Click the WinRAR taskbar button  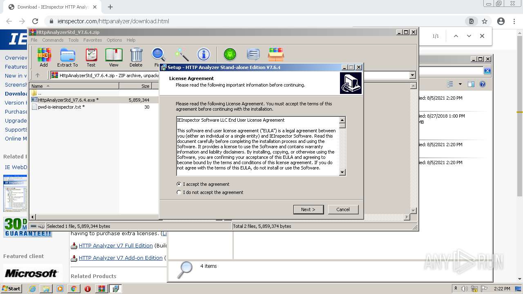[101, 289]
